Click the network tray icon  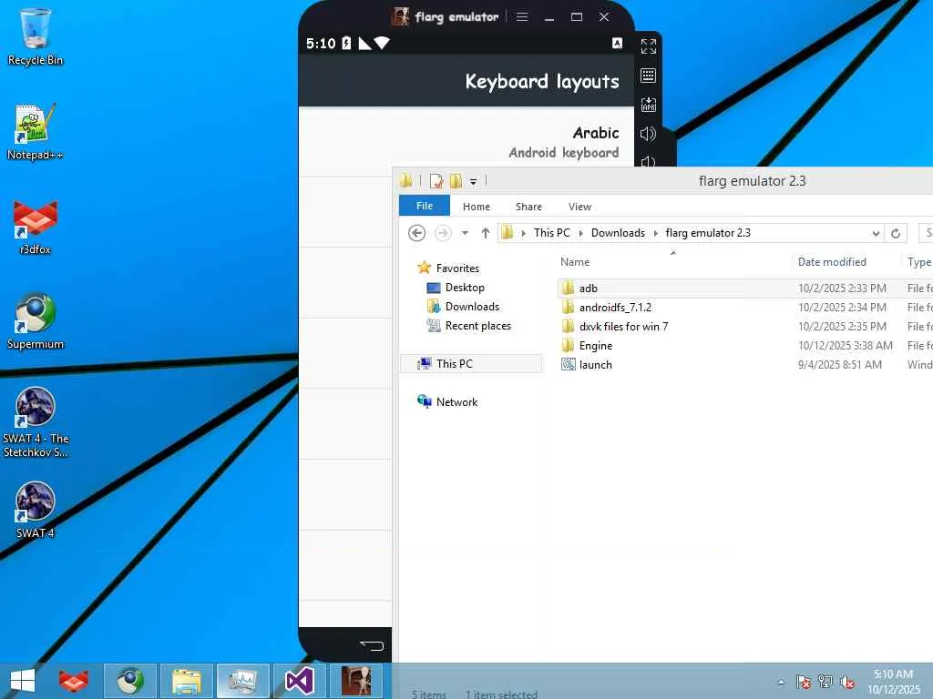click(825, 682)
